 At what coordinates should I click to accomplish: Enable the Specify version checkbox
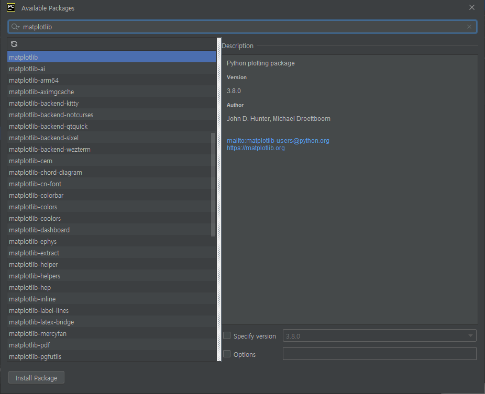227,335
